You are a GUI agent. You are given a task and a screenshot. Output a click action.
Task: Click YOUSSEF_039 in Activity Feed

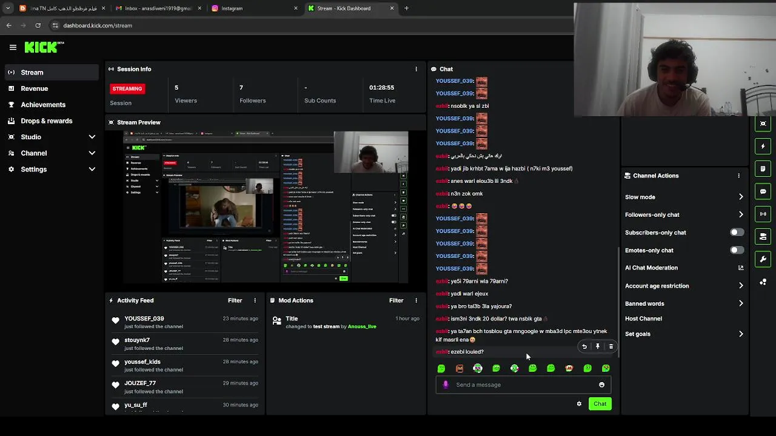[144, 319]
